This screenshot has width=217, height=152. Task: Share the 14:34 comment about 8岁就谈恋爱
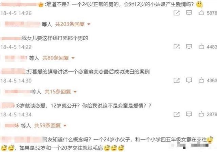pyautogui.click(x=177, y=114)
